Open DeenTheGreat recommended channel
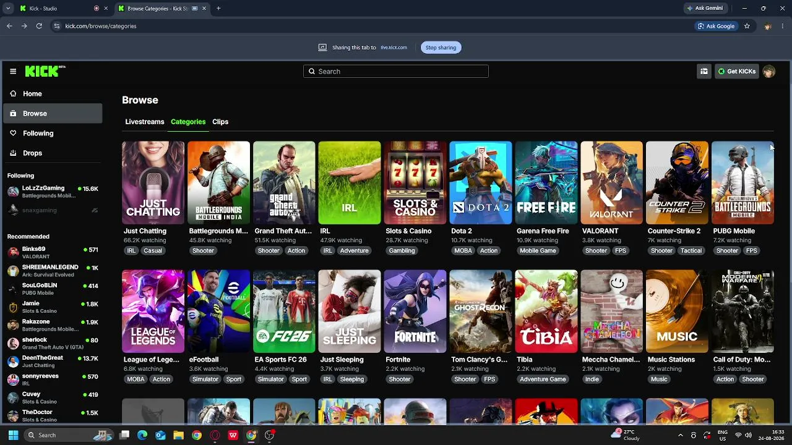Screen dimensions: 792x445 coord(53,361)
